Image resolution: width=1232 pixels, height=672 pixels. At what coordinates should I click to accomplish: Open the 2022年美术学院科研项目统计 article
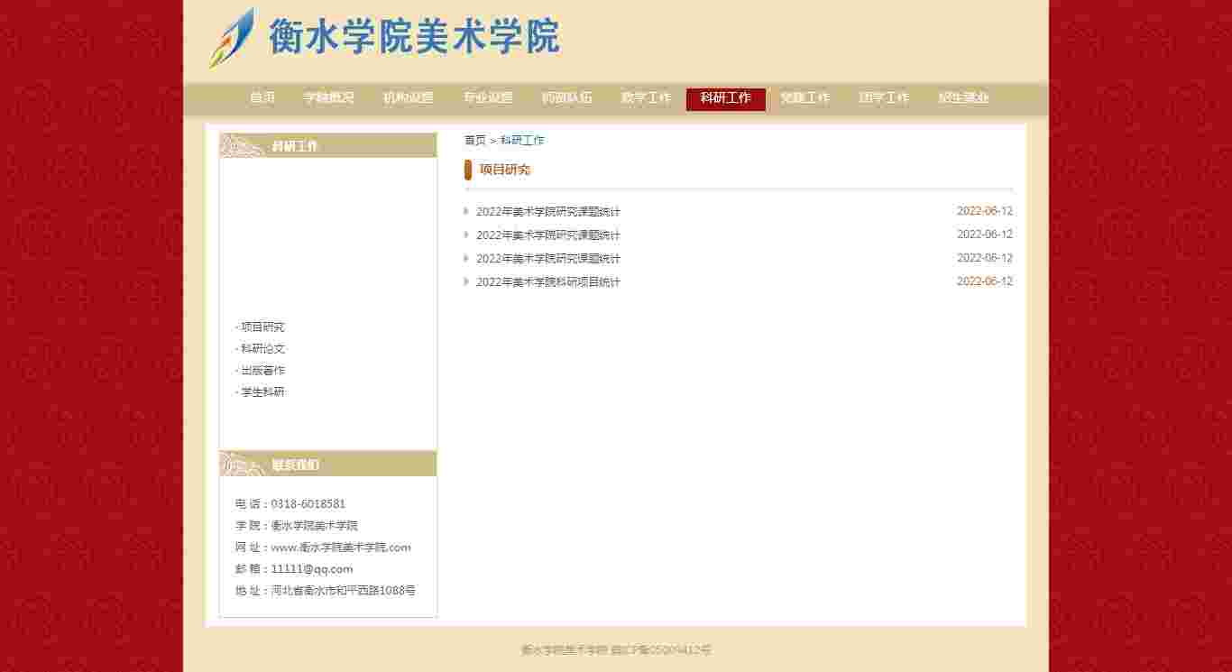point(547,282)
